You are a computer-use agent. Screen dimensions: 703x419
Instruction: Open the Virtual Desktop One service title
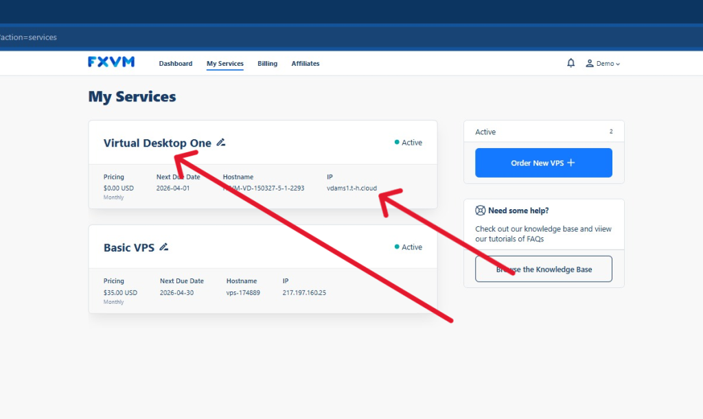[x=157, y=143]
